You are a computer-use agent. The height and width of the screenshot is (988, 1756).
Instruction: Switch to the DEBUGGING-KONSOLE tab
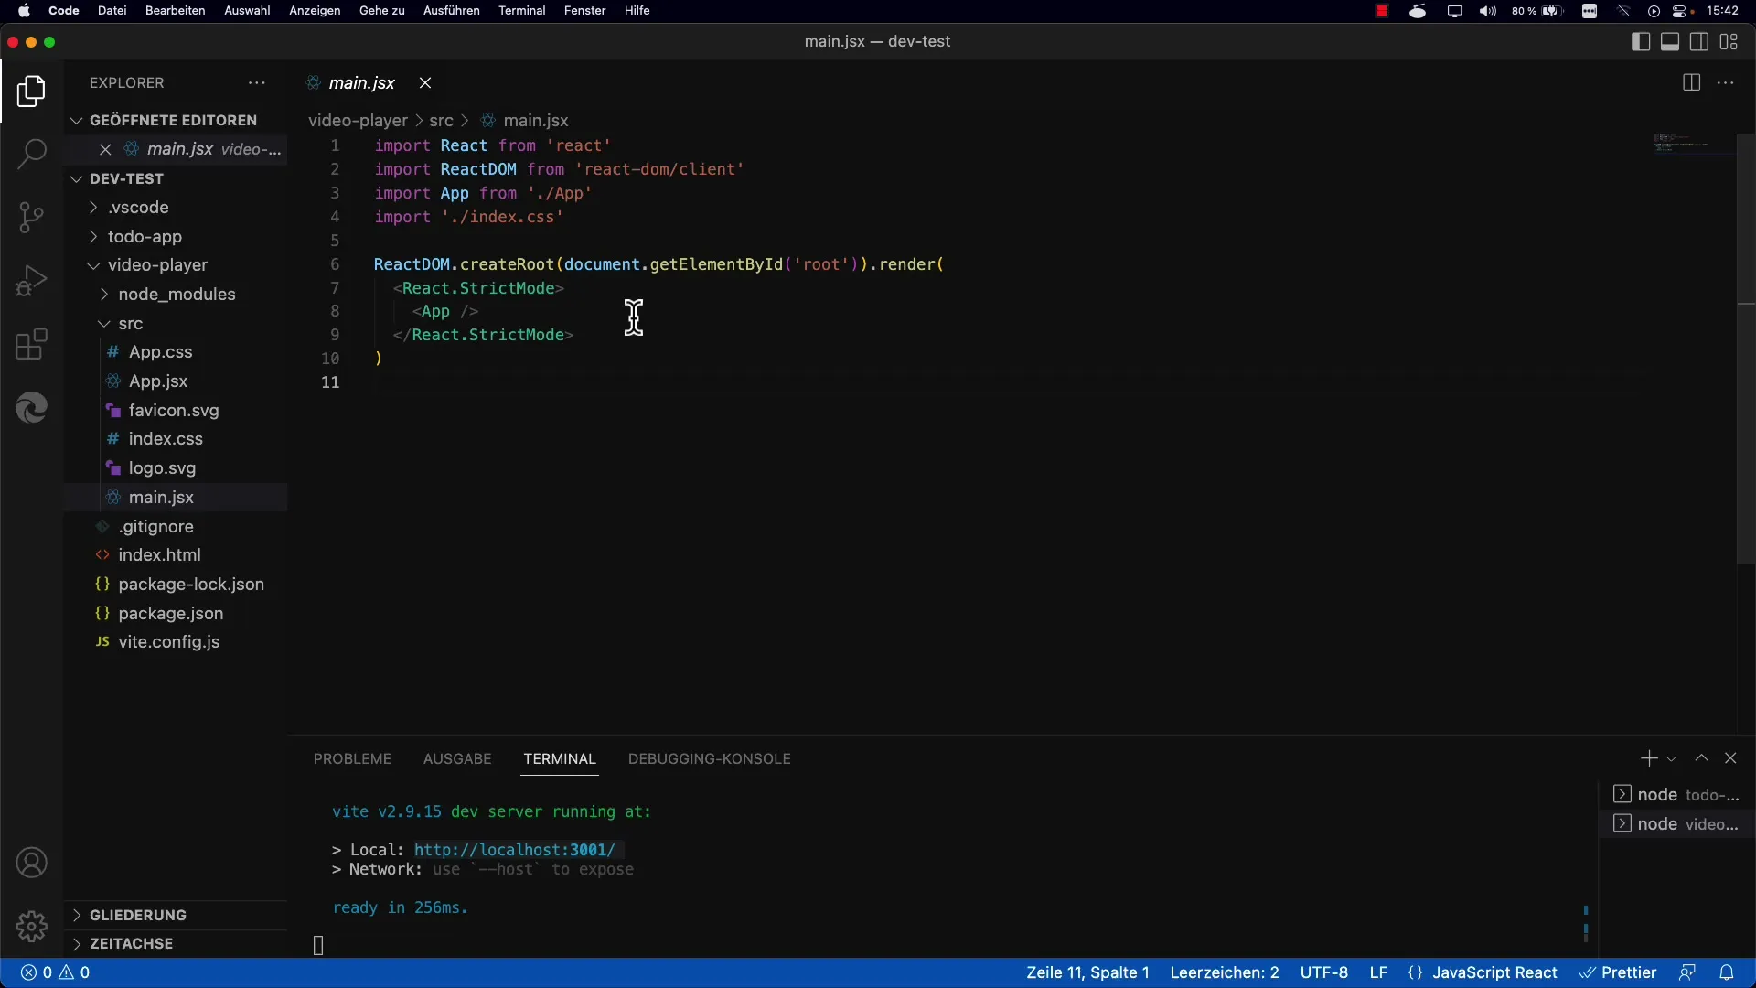(709, 759)
